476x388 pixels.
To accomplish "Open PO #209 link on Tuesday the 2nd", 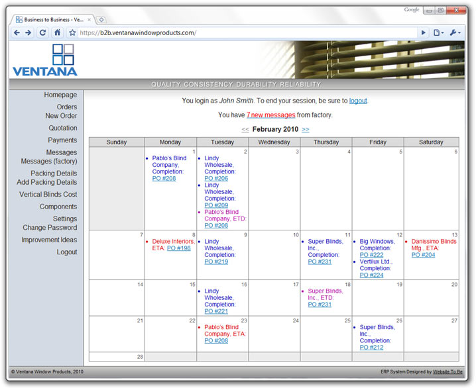I will tap(216, 205).
